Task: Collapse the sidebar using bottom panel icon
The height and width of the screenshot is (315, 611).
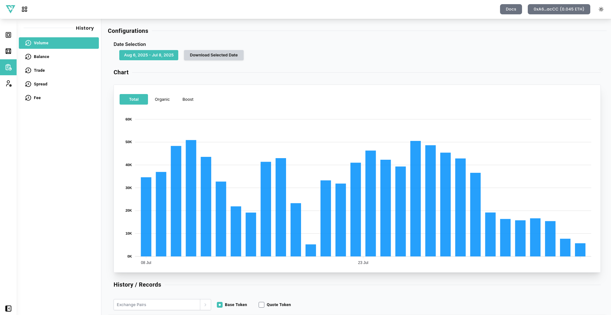Action: point(9,308)
